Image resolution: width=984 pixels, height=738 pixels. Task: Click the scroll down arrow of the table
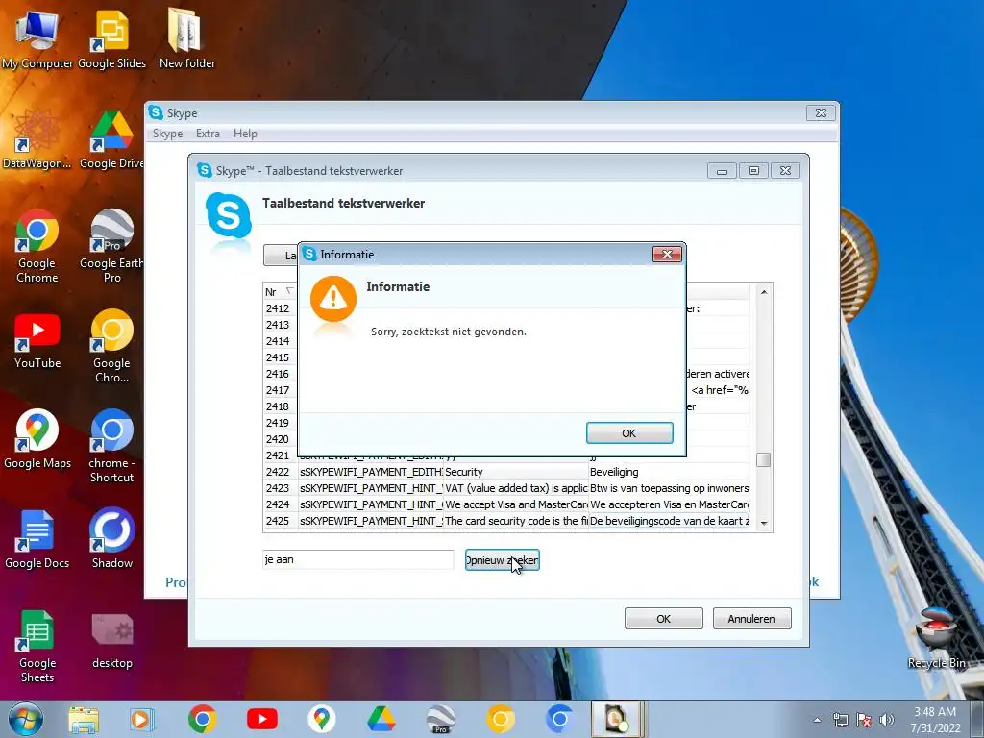pyautogui.click(x=764, y=523)
